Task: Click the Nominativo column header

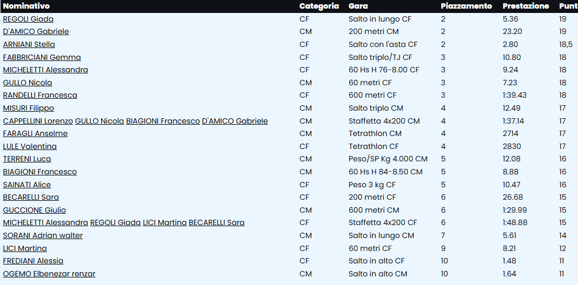Action: coord(26,6)
